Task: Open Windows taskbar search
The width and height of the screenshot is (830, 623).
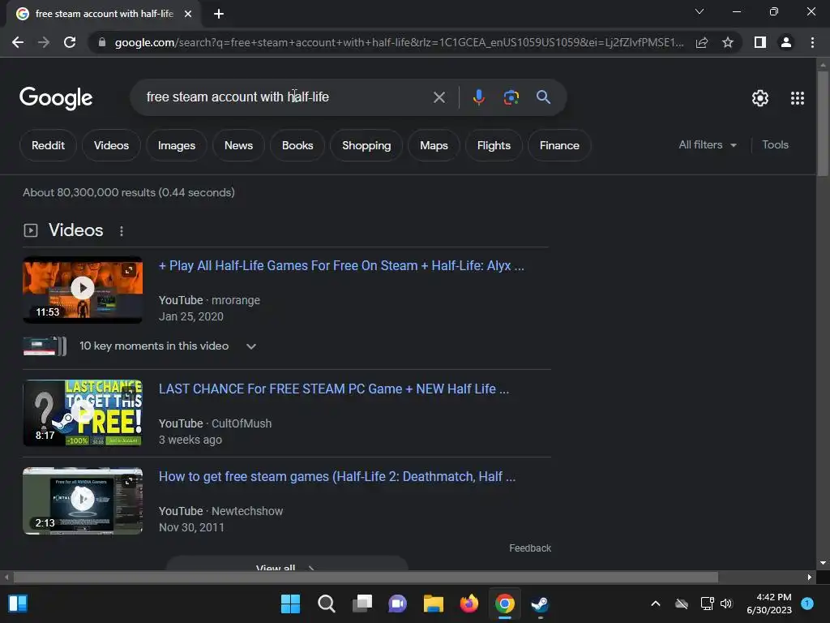Action: (326, 604)
